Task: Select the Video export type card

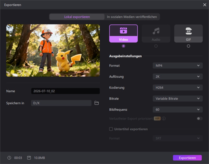Action: [x=123, y=34]
